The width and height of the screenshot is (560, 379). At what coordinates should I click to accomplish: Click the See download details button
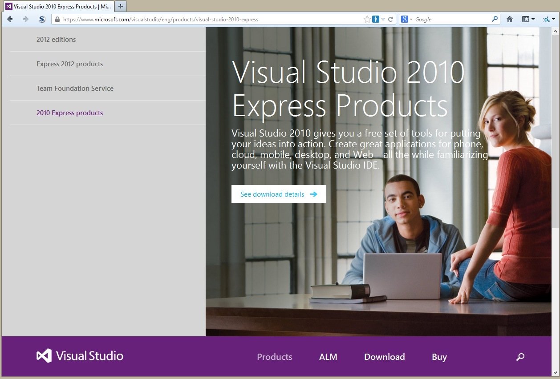279,194
